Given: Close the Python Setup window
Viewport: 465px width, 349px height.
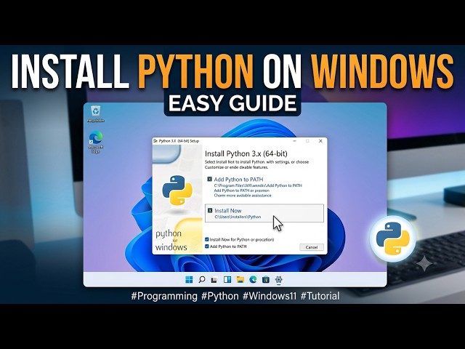Looking at the screenshot, I should (320, 141).
